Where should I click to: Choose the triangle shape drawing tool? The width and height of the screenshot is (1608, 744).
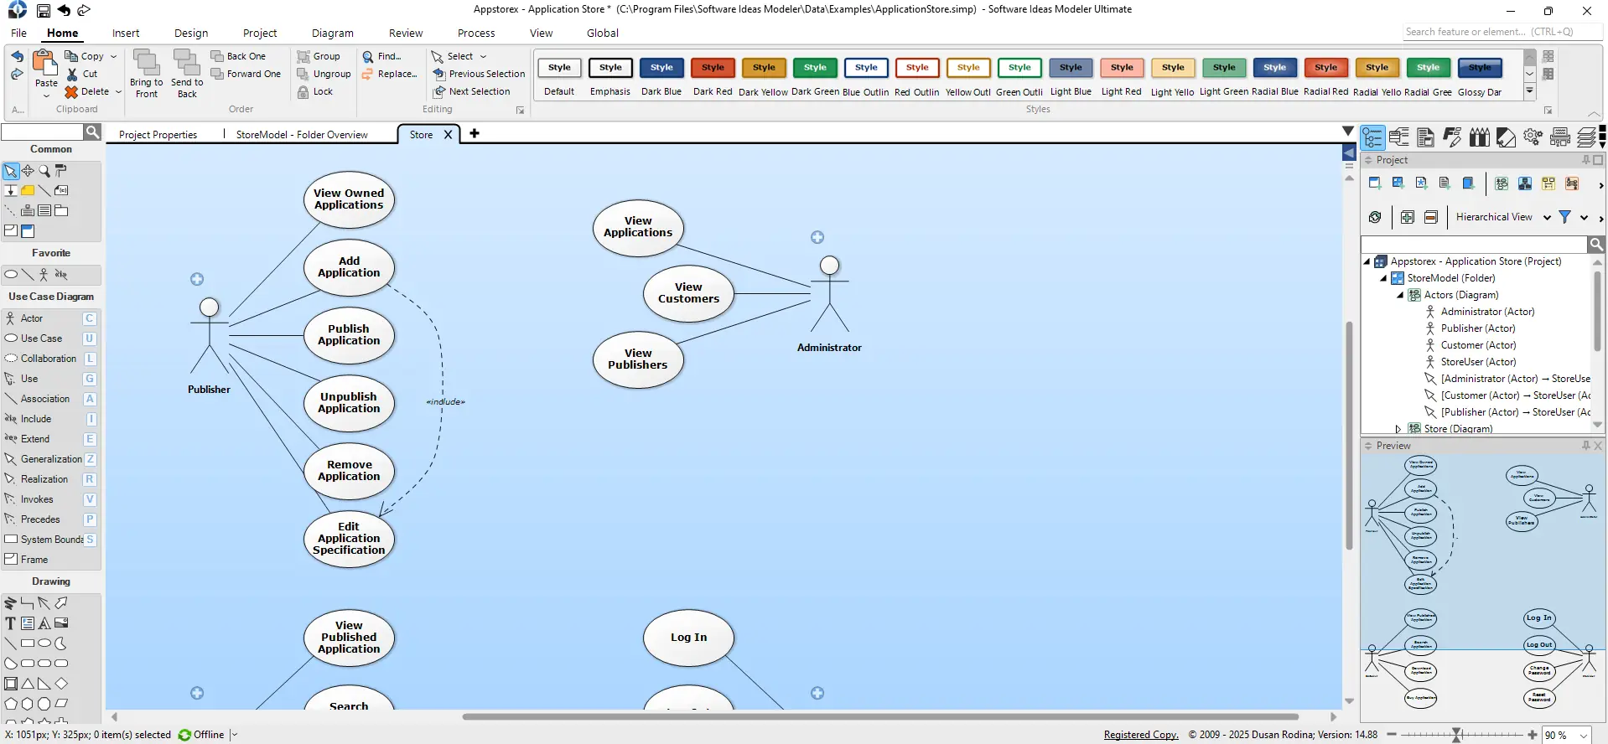28,684
